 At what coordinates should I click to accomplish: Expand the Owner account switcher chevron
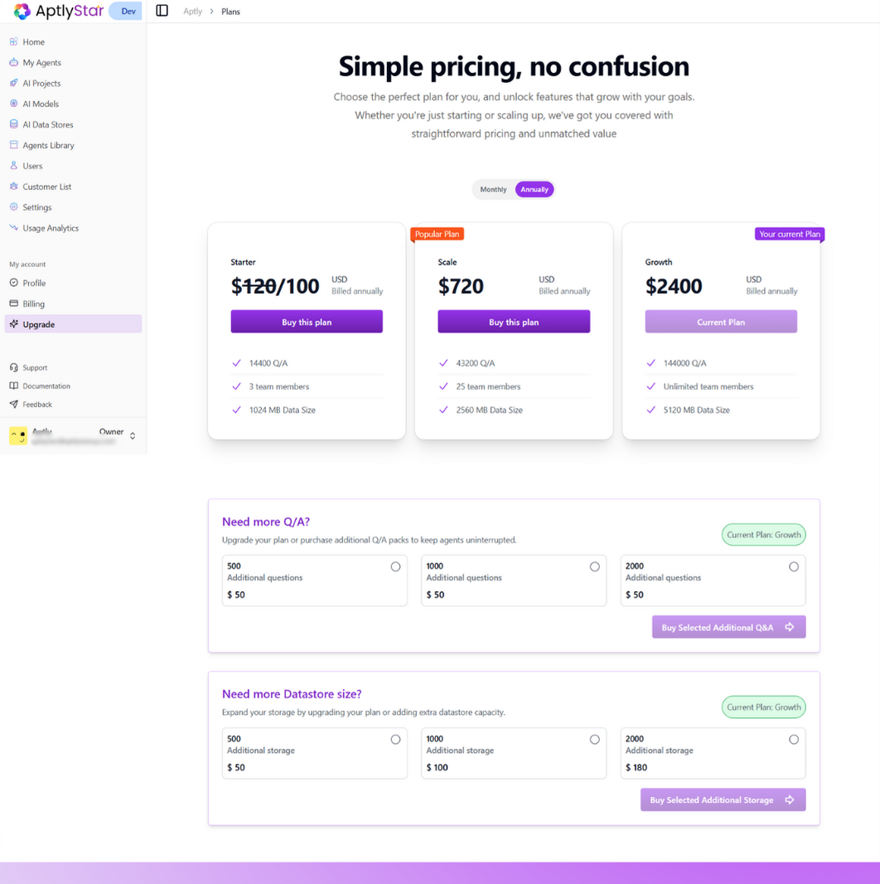[133, 435]
